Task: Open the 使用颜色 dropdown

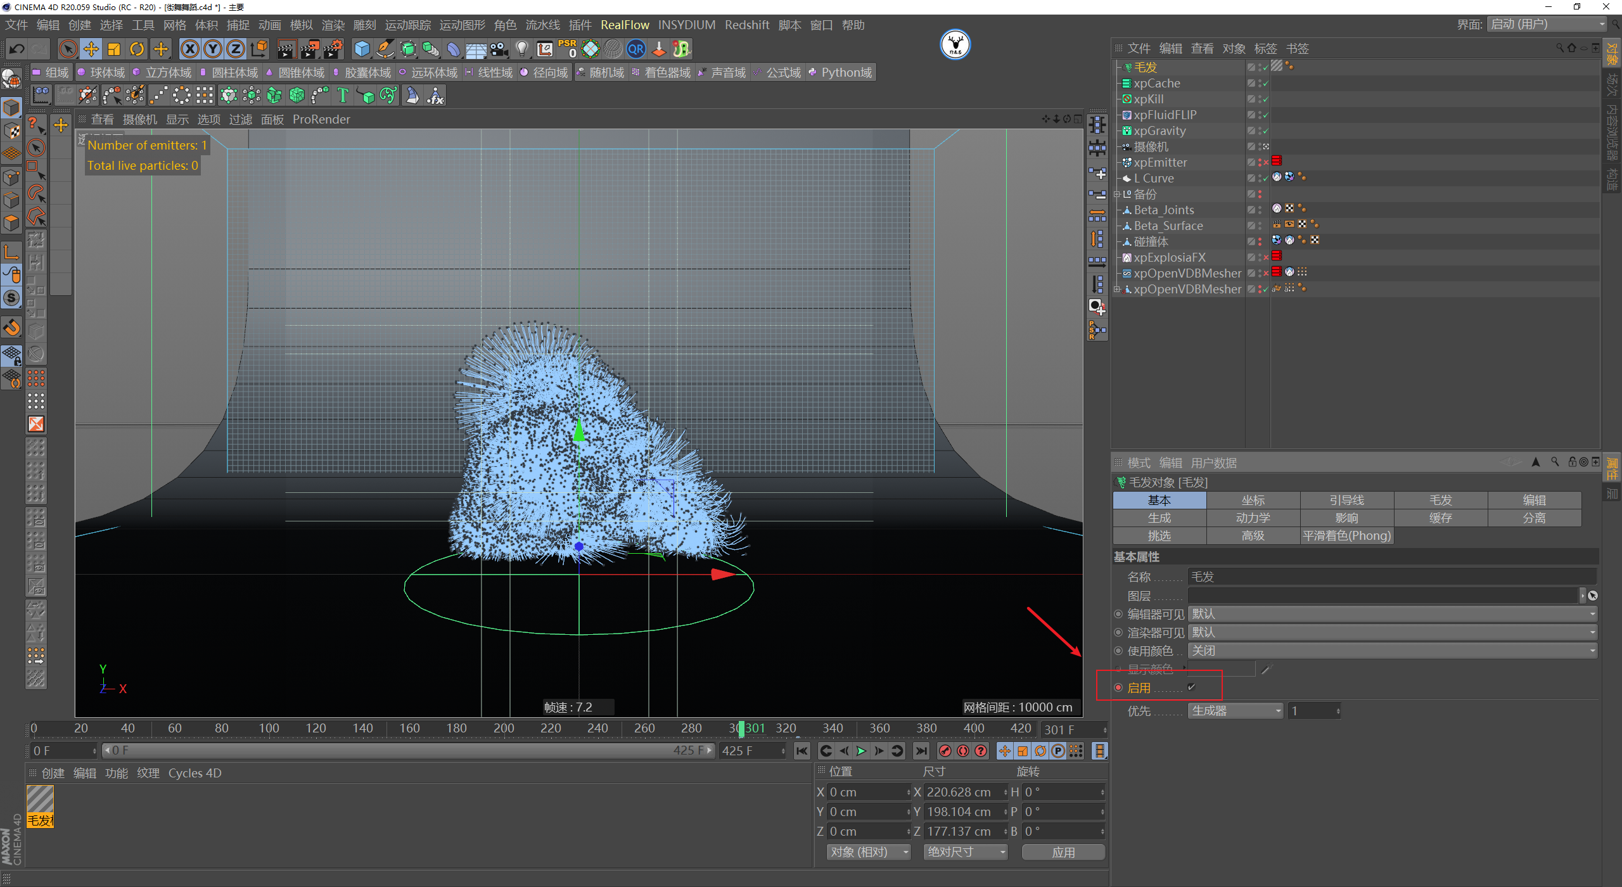Action: 1391,651
